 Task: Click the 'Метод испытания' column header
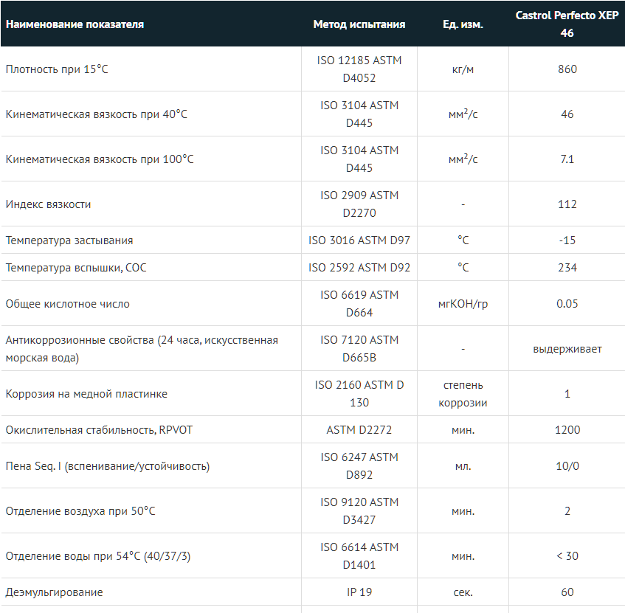click(359, 24)
